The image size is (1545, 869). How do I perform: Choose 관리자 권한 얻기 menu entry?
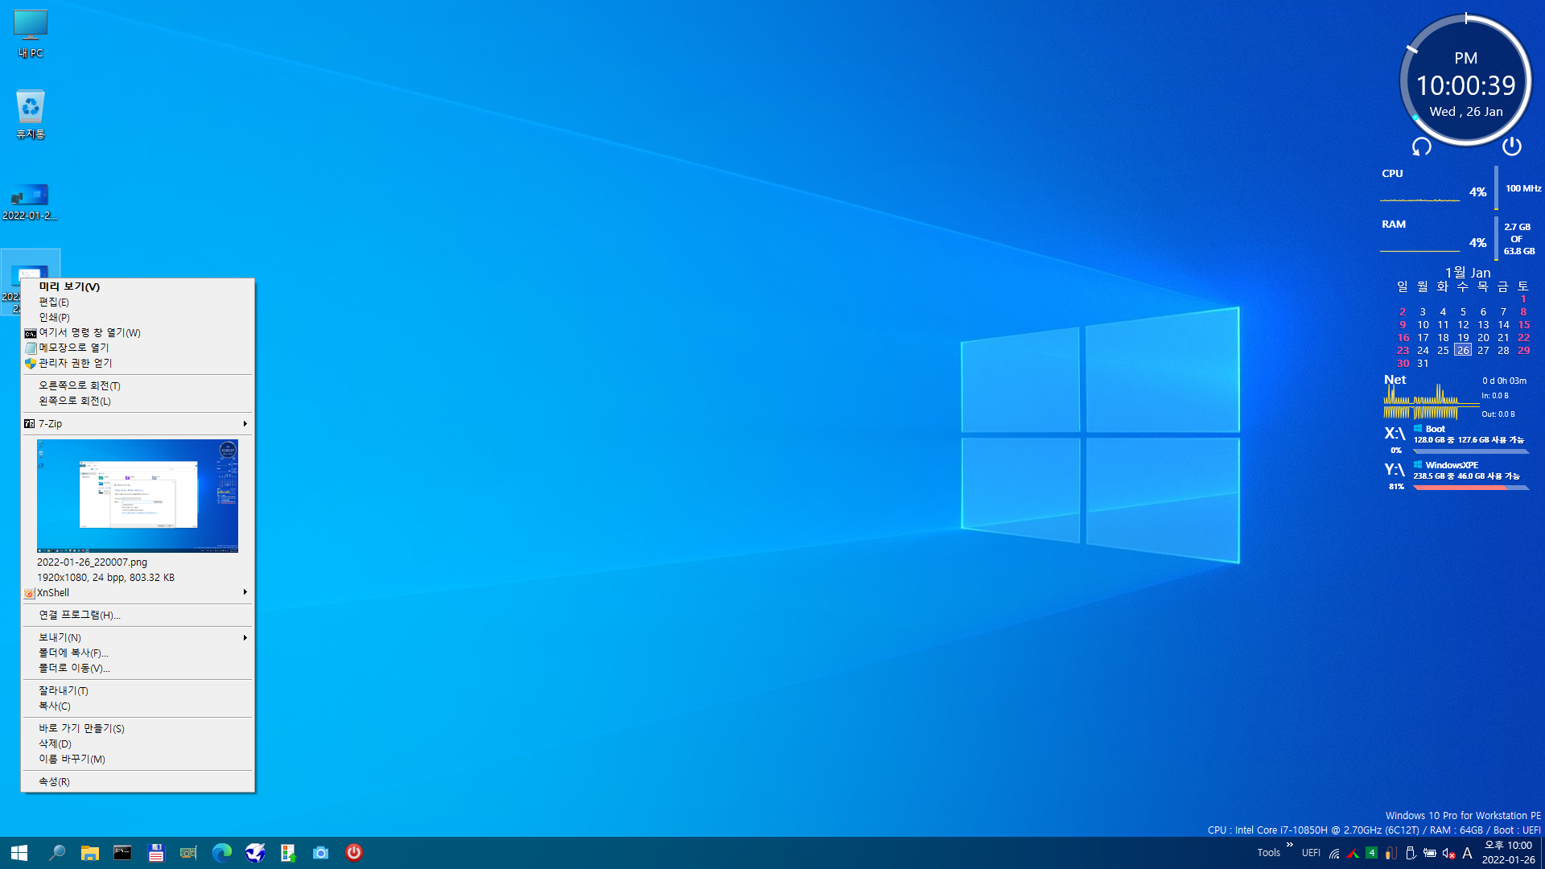(x=138, y=363)
